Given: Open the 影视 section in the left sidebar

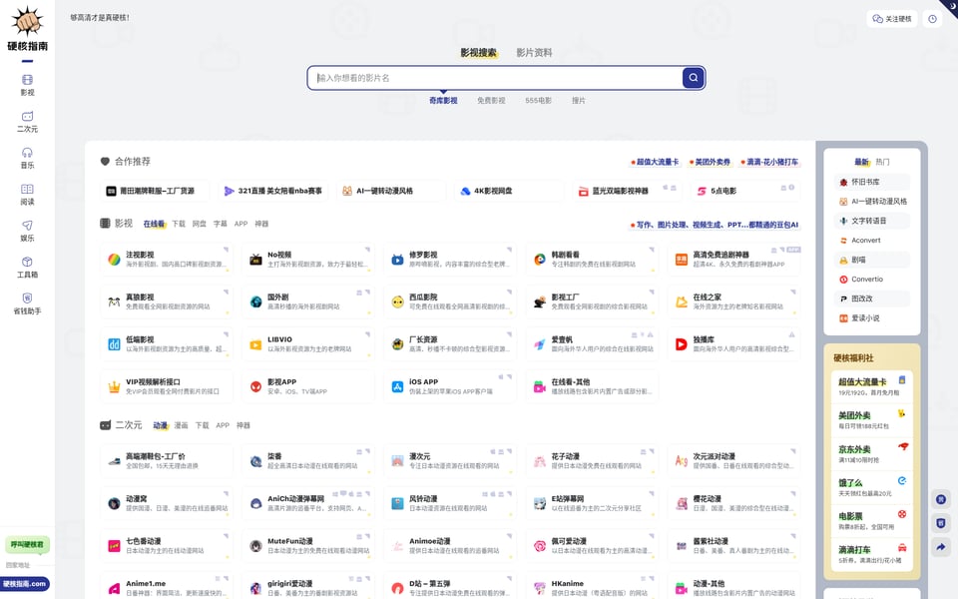Looking at the screenshot, I should tap(27, 84).
